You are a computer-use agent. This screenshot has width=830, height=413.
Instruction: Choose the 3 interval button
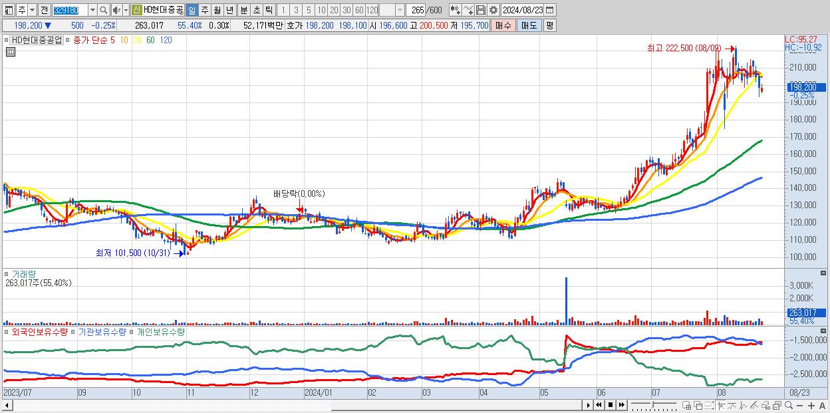tap(296, 10)
